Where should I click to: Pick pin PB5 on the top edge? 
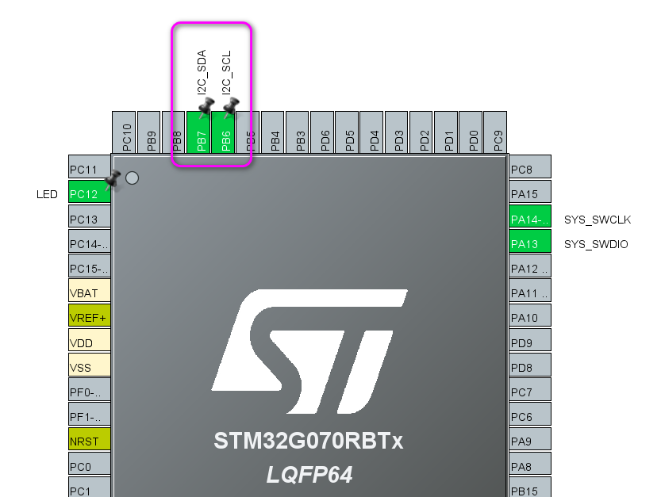coord(248,132)
